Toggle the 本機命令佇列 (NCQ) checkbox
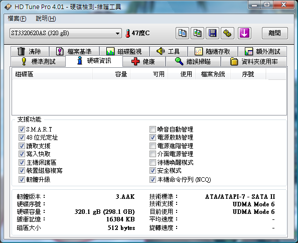298x243 pixels. coord(153,179)
